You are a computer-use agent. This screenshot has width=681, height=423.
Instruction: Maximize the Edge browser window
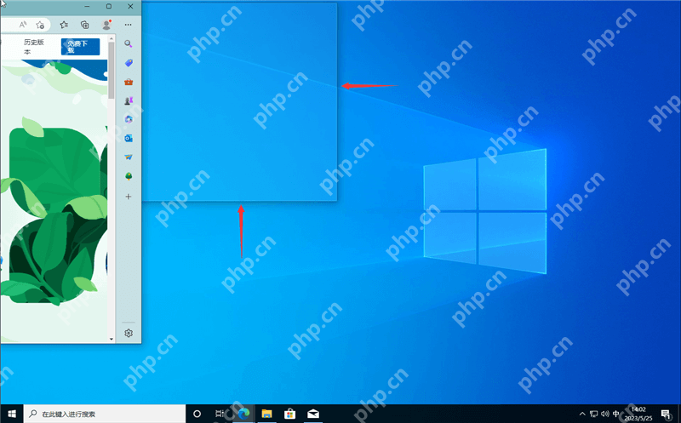[109, 7]
